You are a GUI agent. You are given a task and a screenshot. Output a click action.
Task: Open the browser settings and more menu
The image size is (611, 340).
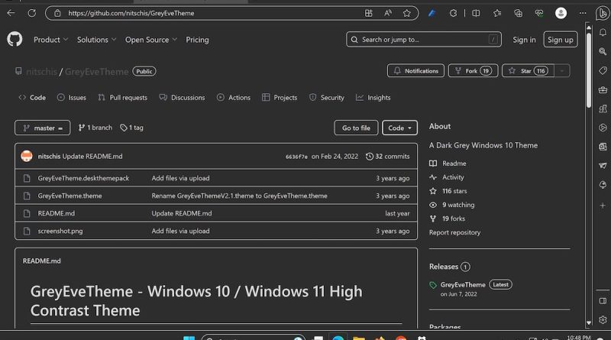[x=583, y=13]
